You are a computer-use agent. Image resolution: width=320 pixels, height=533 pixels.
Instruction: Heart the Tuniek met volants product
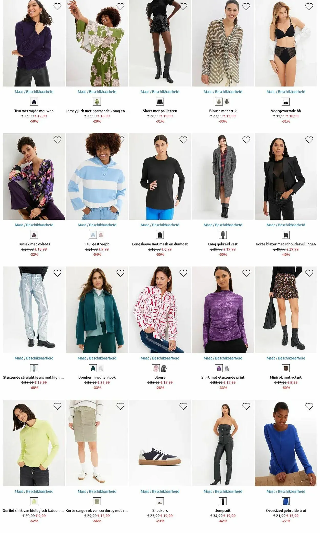[57, 140]
